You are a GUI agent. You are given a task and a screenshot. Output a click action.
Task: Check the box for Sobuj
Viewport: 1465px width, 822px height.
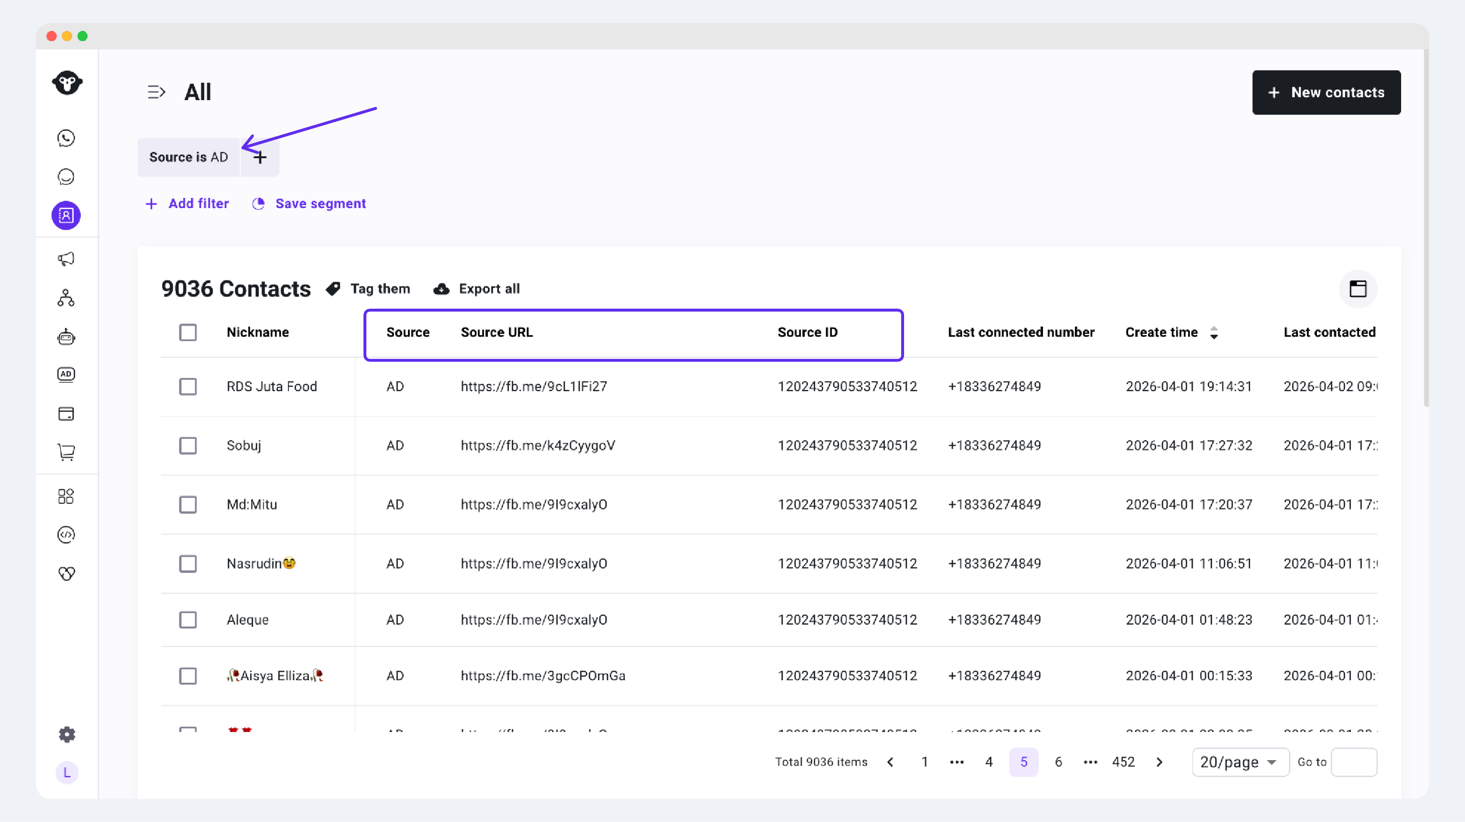188,446
